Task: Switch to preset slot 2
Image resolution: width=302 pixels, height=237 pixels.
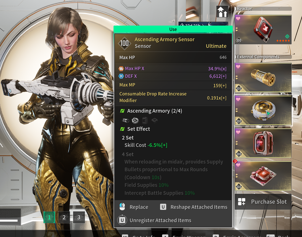Action: [x=64, y=217]
